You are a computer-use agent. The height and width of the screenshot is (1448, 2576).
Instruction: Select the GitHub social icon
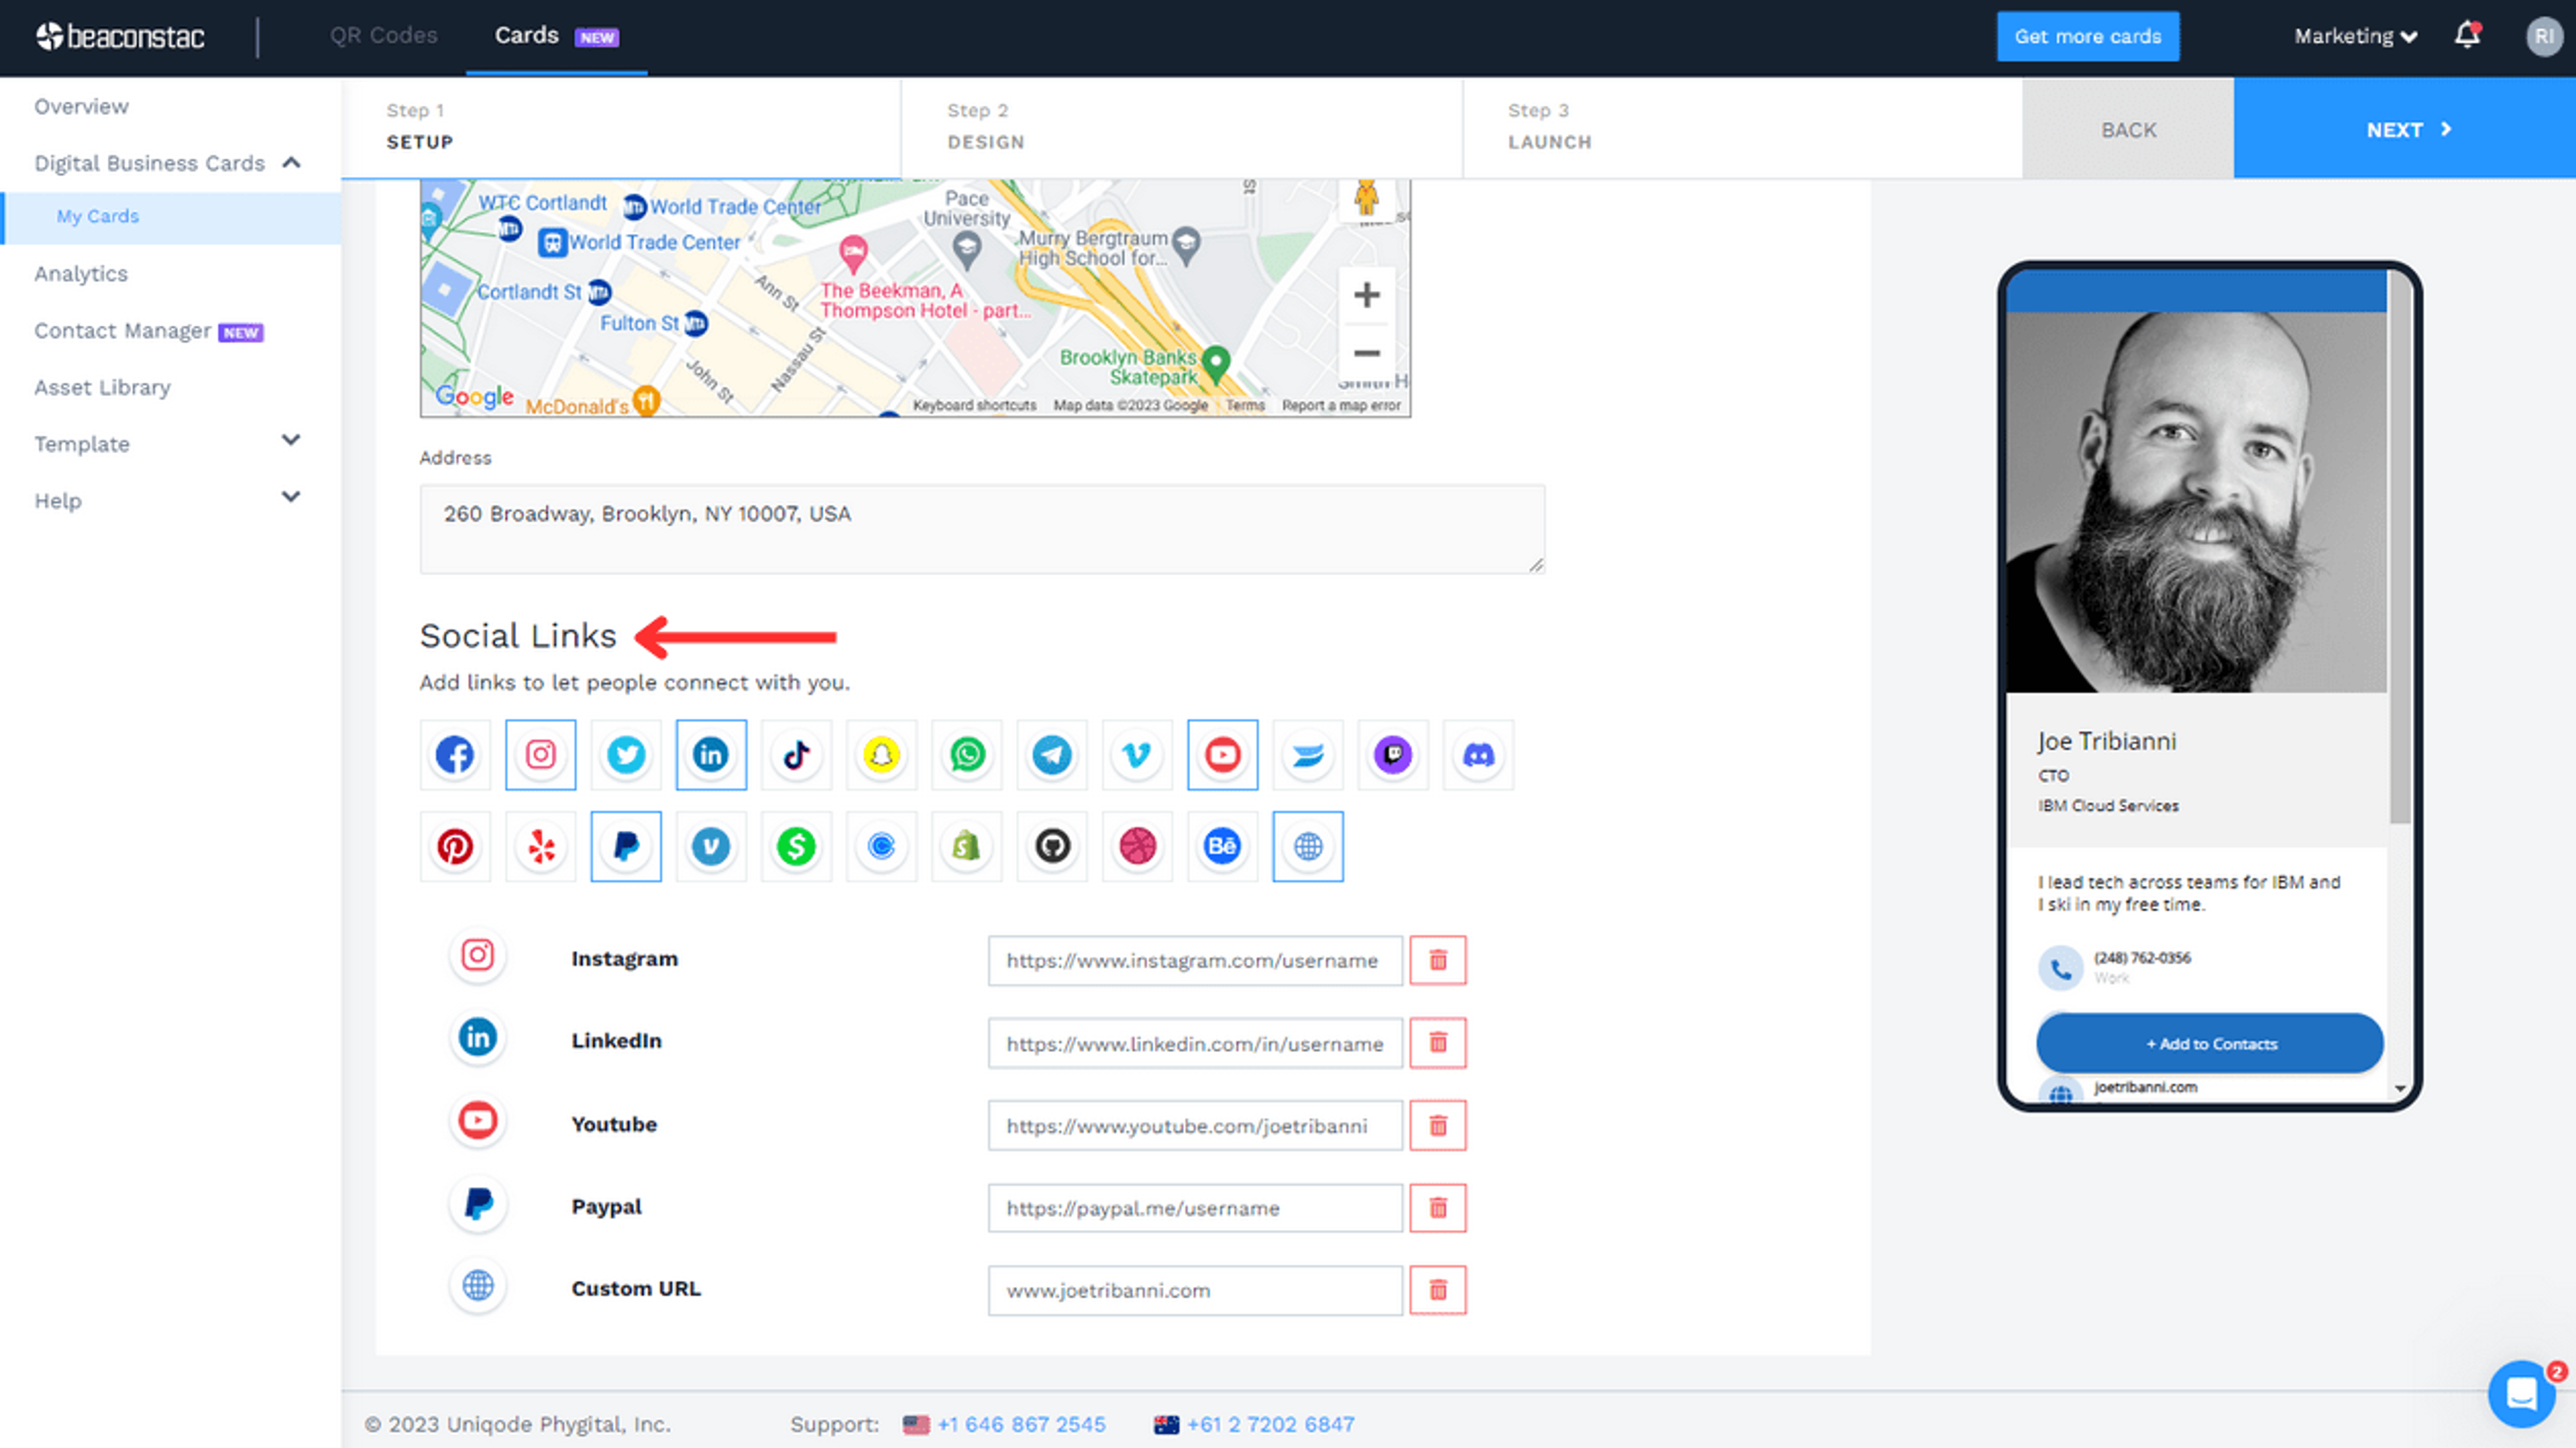1052,847
